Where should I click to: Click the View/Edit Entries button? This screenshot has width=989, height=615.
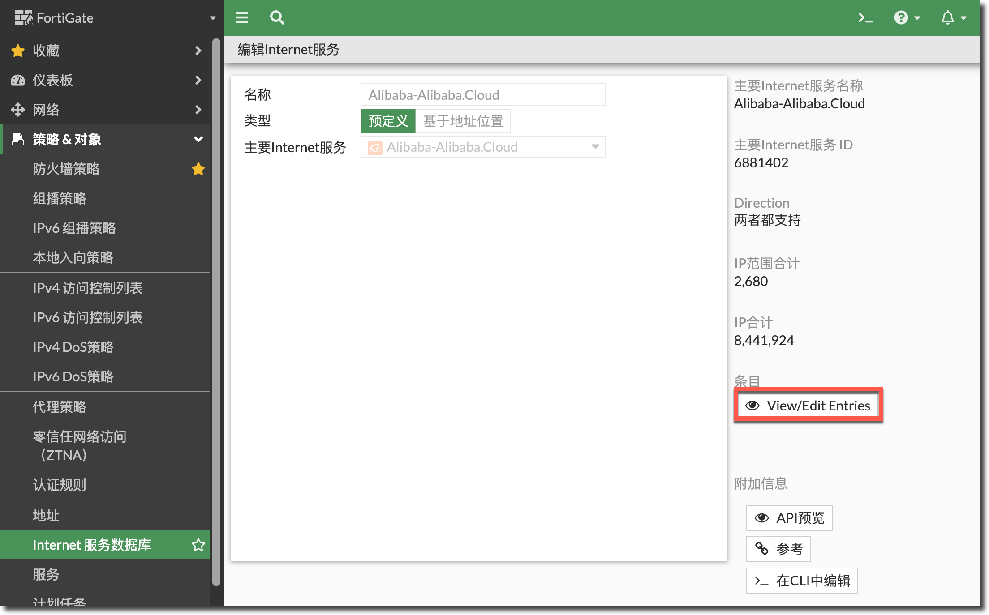click(808, 406)
